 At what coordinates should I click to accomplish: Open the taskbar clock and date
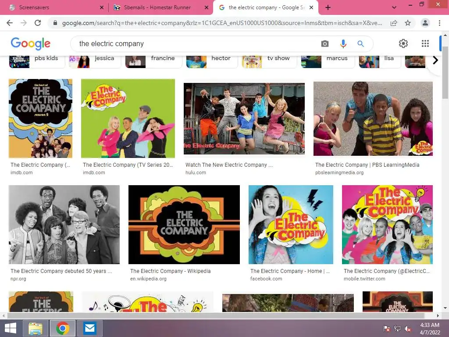430,329
